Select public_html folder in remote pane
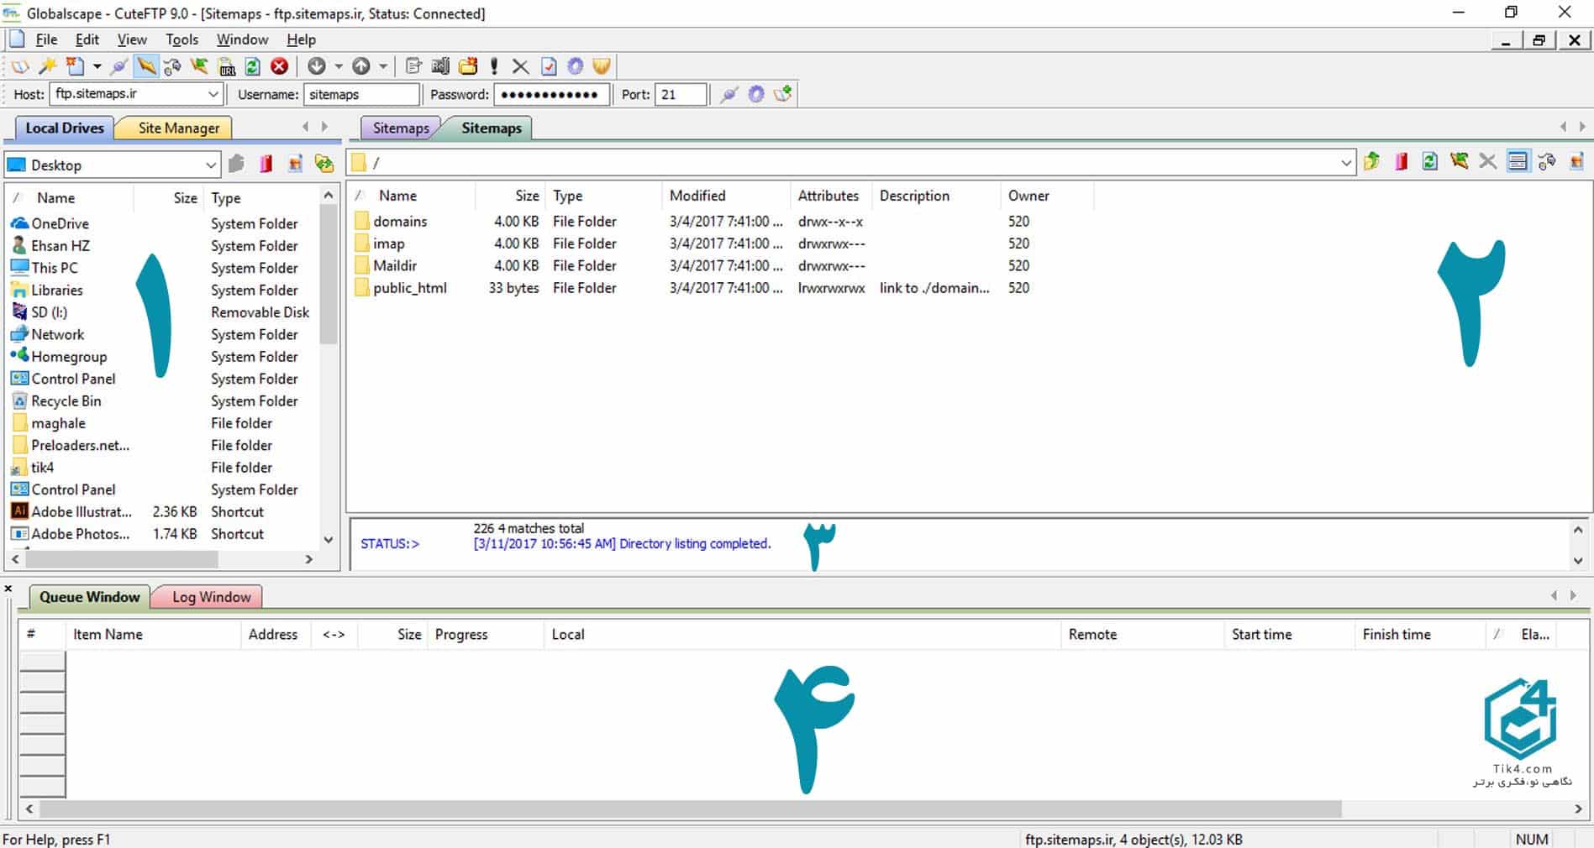This screenshot has width=1594, height=848. click(410, 288)
